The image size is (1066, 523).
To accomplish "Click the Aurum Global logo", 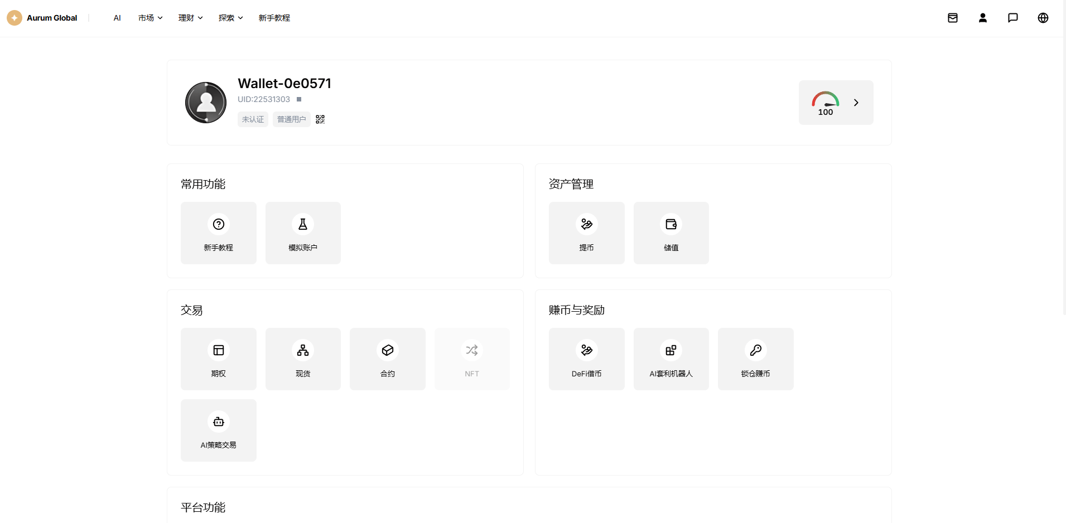I will pyautogui.click(x=42, y=18).
